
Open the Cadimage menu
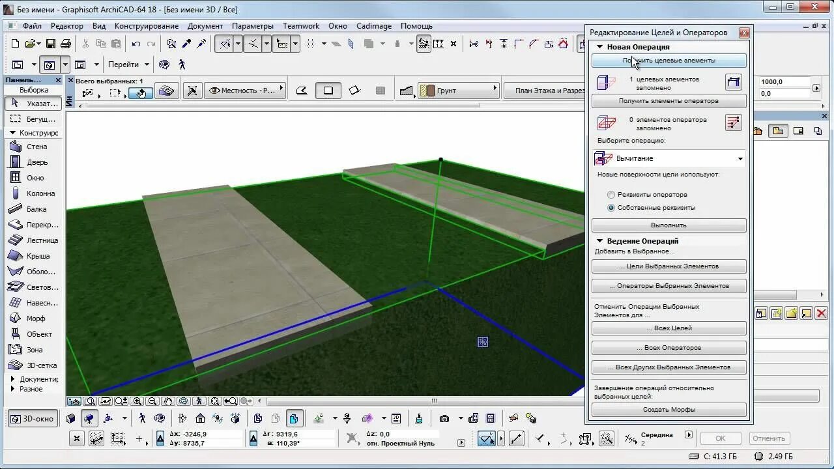click(x=374, y=26)
